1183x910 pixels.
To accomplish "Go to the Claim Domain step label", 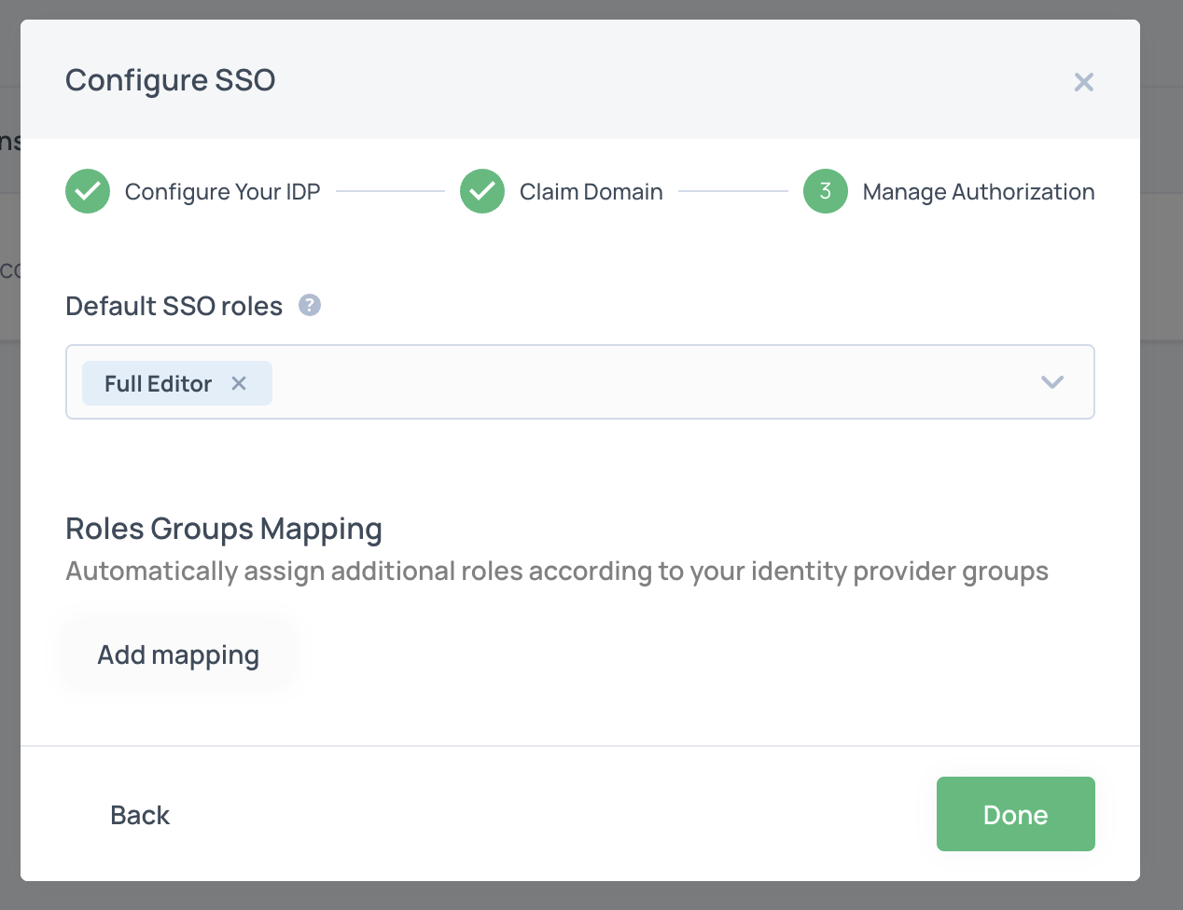I will pos(591,192).
